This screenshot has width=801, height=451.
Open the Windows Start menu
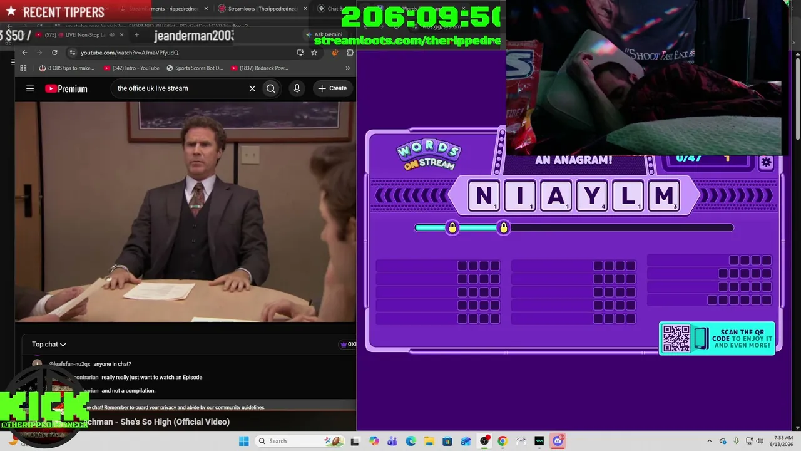pyautogui.click(x=243, y=441)
